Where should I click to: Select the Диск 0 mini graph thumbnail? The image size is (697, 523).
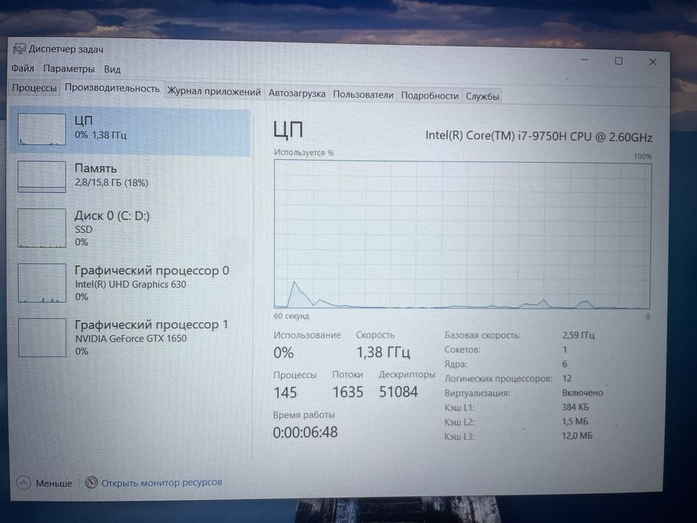[x=42, y=228]
